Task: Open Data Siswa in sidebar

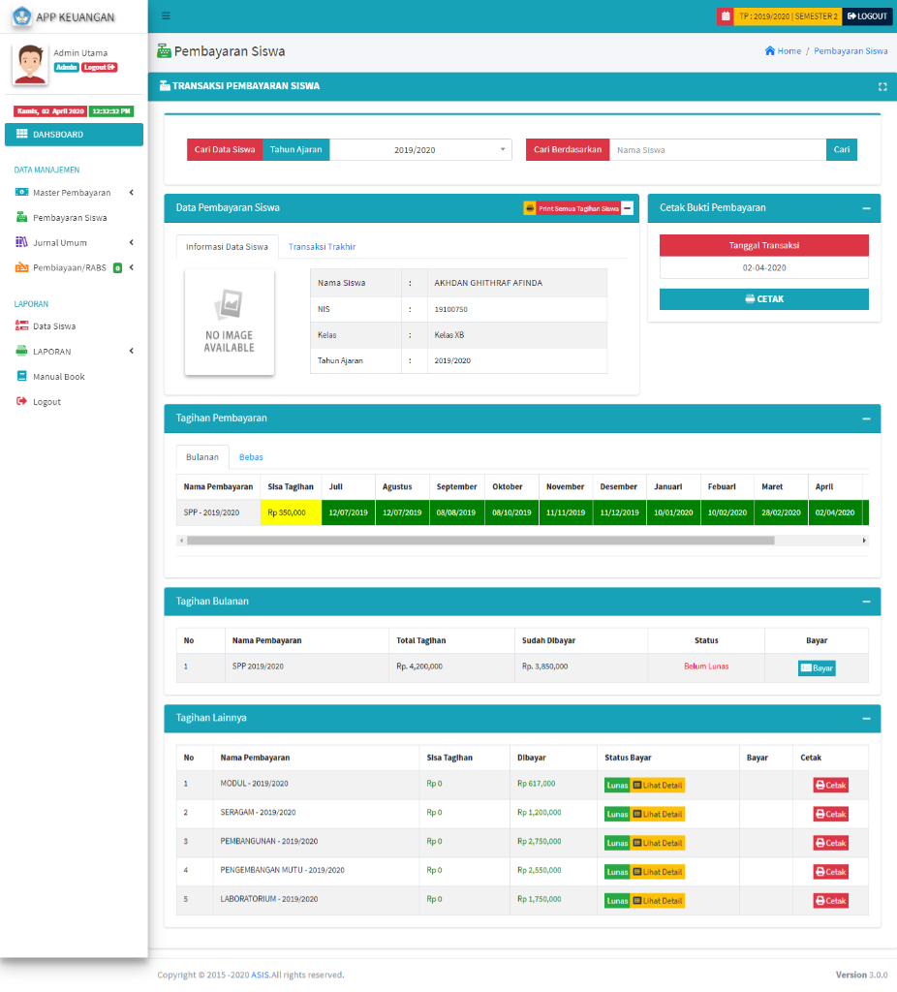Action: pyautogui.click(x=54, y=326)
